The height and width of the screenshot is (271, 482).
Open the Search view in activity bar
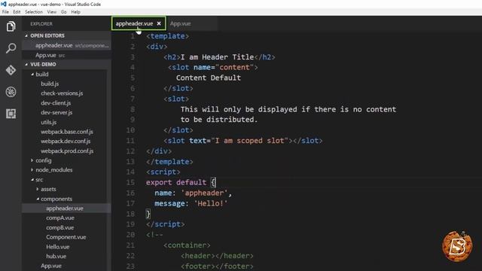tap(11, 48)
